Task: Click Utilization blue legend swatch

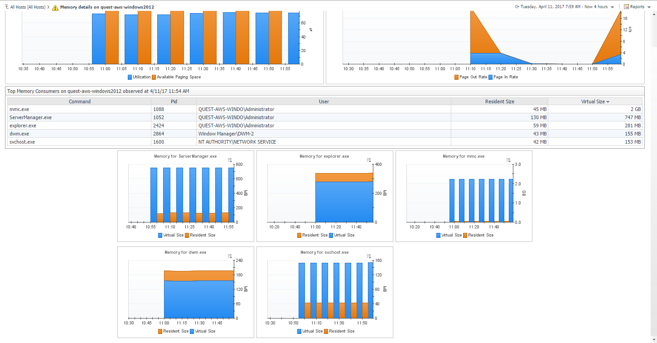Action: [130, 77]
